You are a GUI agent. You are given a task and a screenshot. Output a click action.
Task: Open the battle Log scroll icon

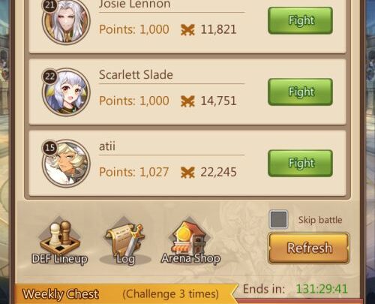(x=125, y=241)
